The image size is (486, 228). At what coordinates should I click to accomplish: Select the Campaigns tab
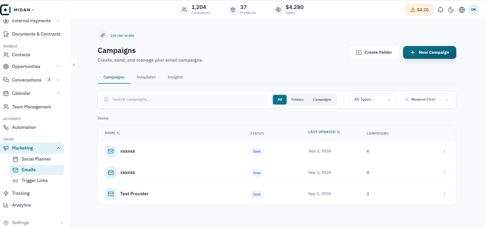pos(114,77)
